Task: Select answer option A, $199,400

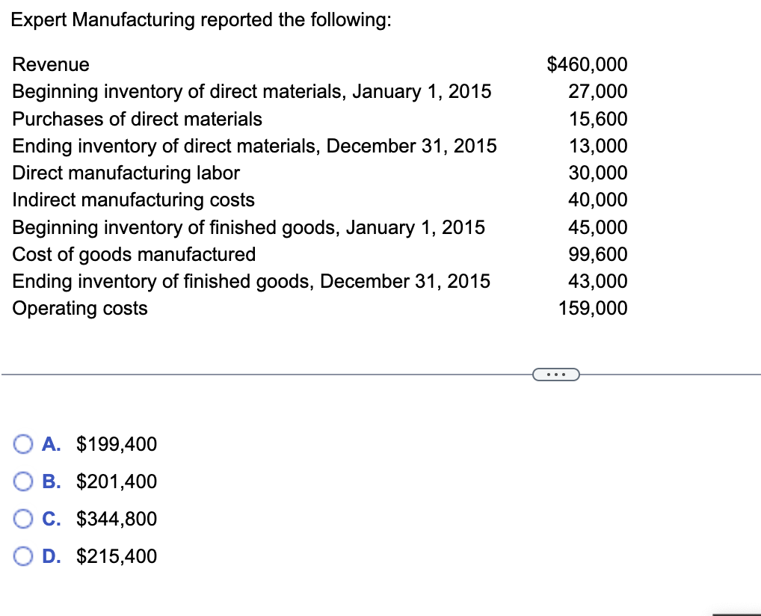Action: click(x=22, y=444)
